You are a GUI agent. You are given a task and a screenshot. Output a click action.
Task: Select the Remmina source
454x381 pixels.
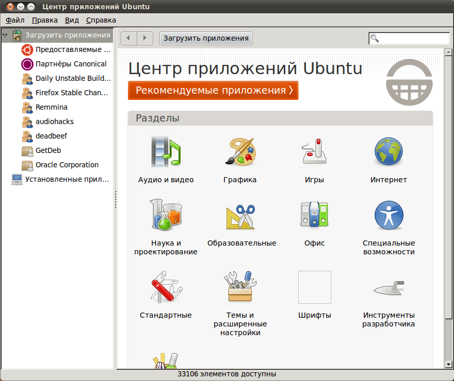pyautogui.click(x=57, y=108)
